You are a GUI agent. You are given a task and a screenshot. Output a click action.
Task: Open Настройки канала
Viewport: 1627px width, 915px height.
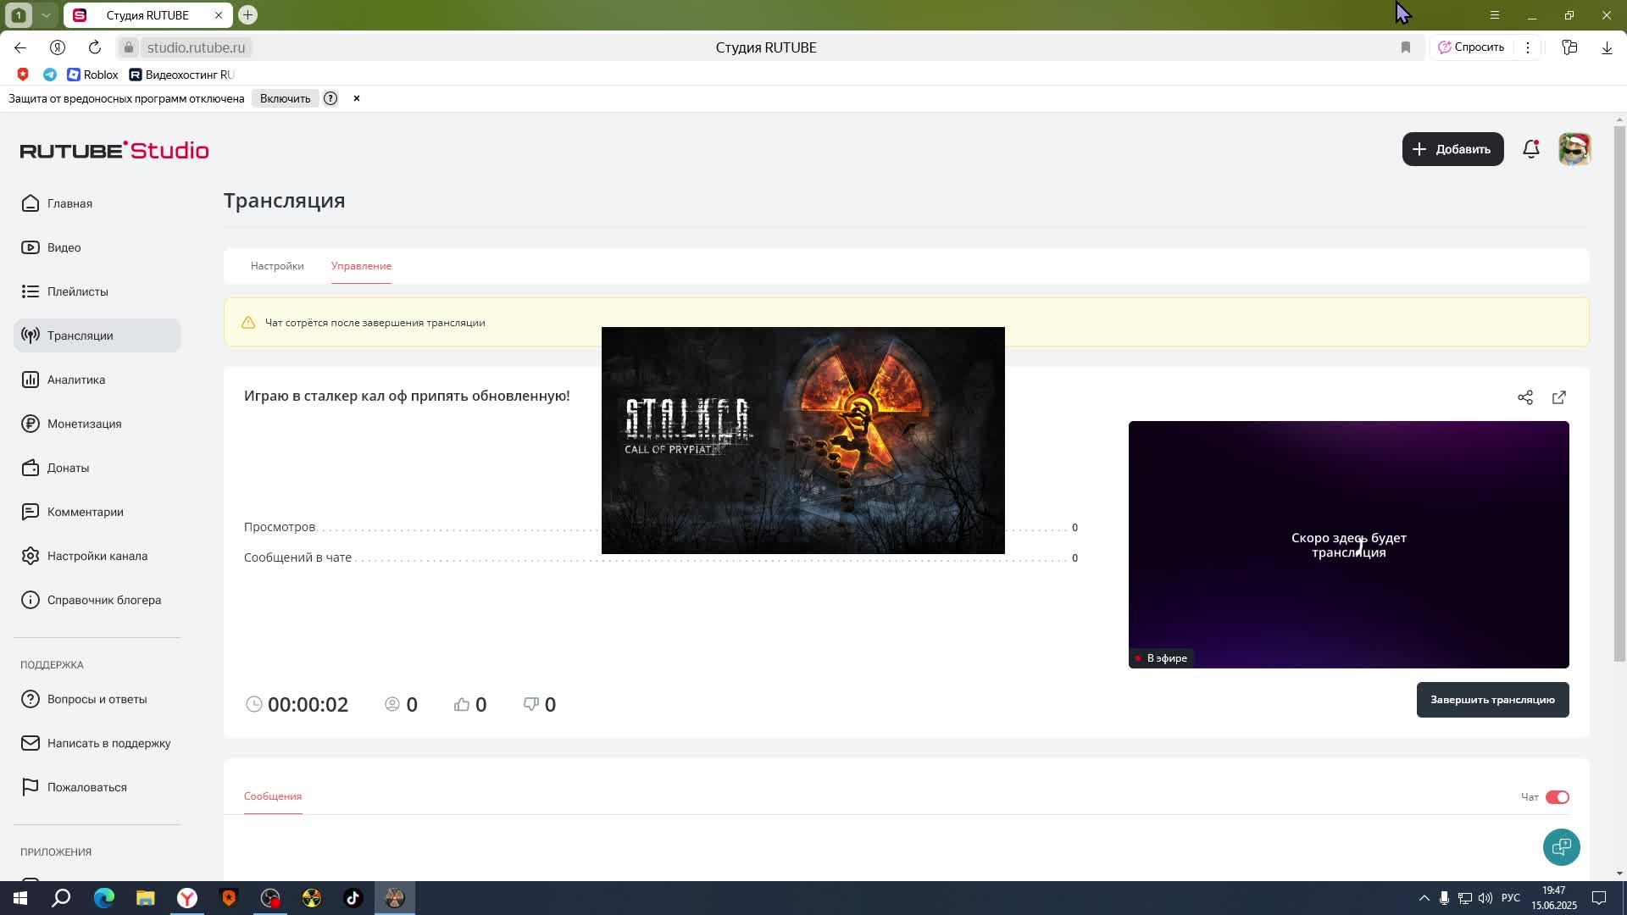point(97,556)
